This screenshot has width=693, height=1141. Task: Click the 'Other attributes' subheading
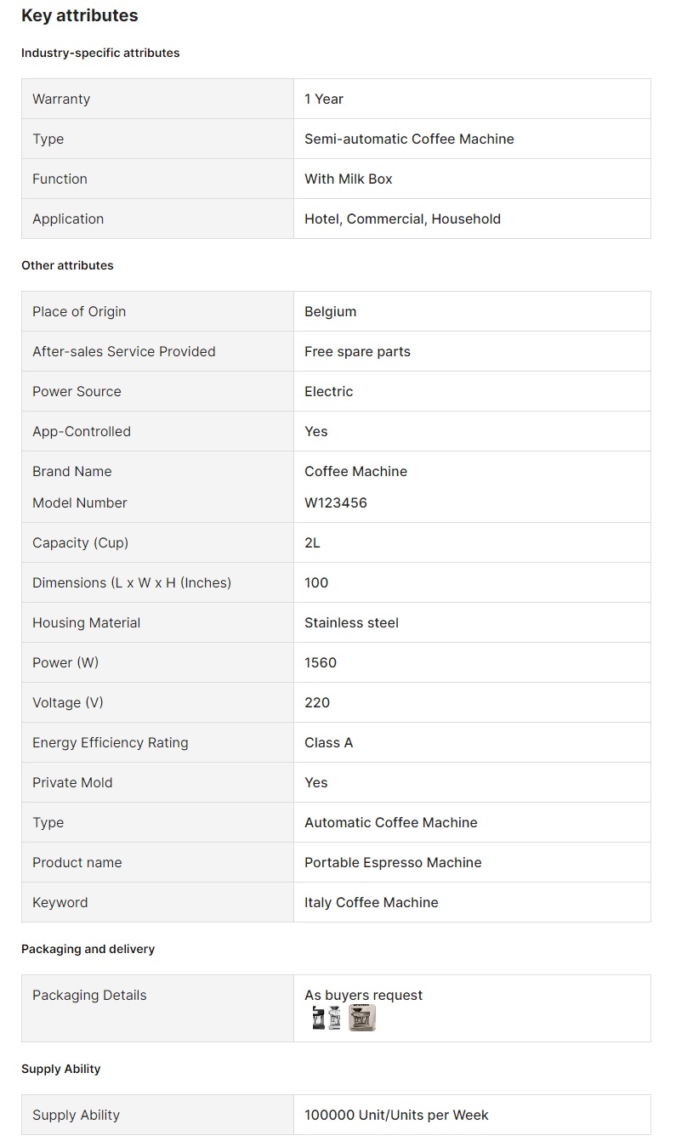[67, 265]
